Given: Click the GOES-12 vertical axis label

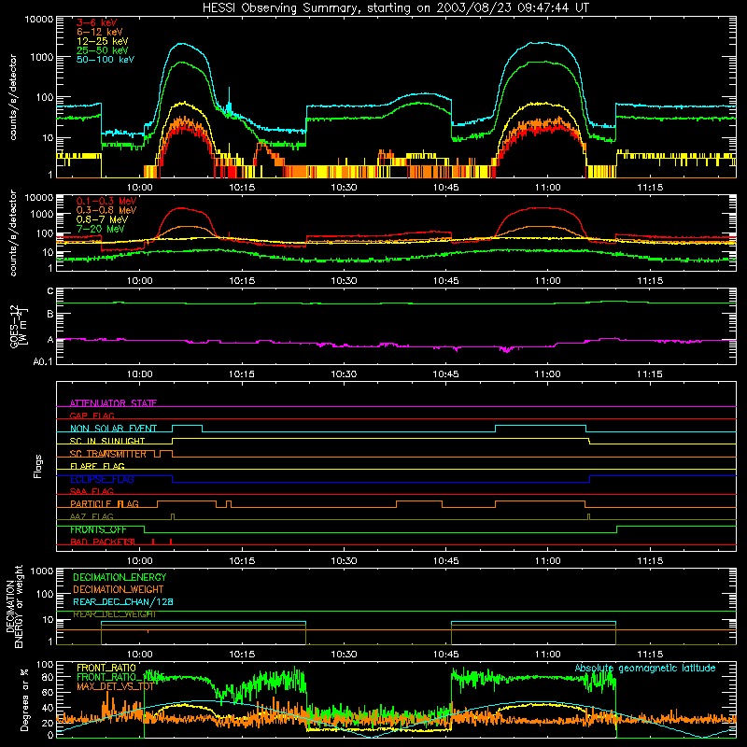Looking at the screenshot, I should pos(18,326).
